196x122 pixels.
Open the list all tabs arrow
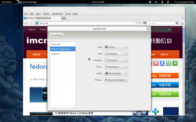183,18
